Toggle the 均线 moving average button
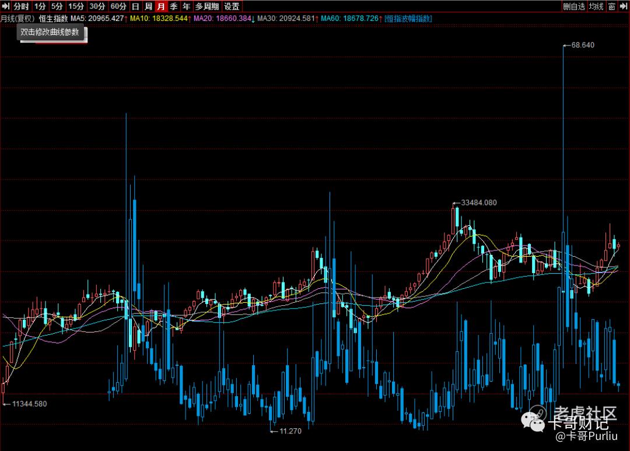Image resolution: width=630 pixels, height=451 pixels. coord(596,6)
